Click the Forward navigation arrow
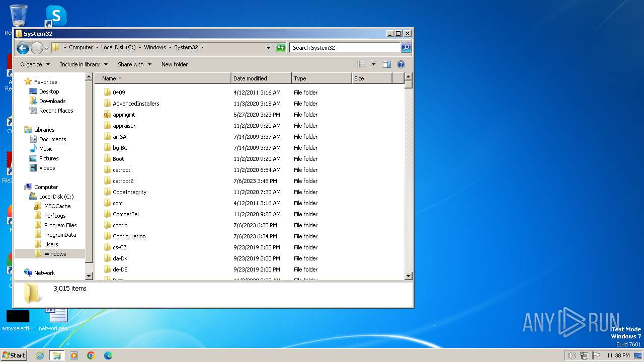Screen dimensions: 644x362 pyautogui.click(x=37, y=48)
